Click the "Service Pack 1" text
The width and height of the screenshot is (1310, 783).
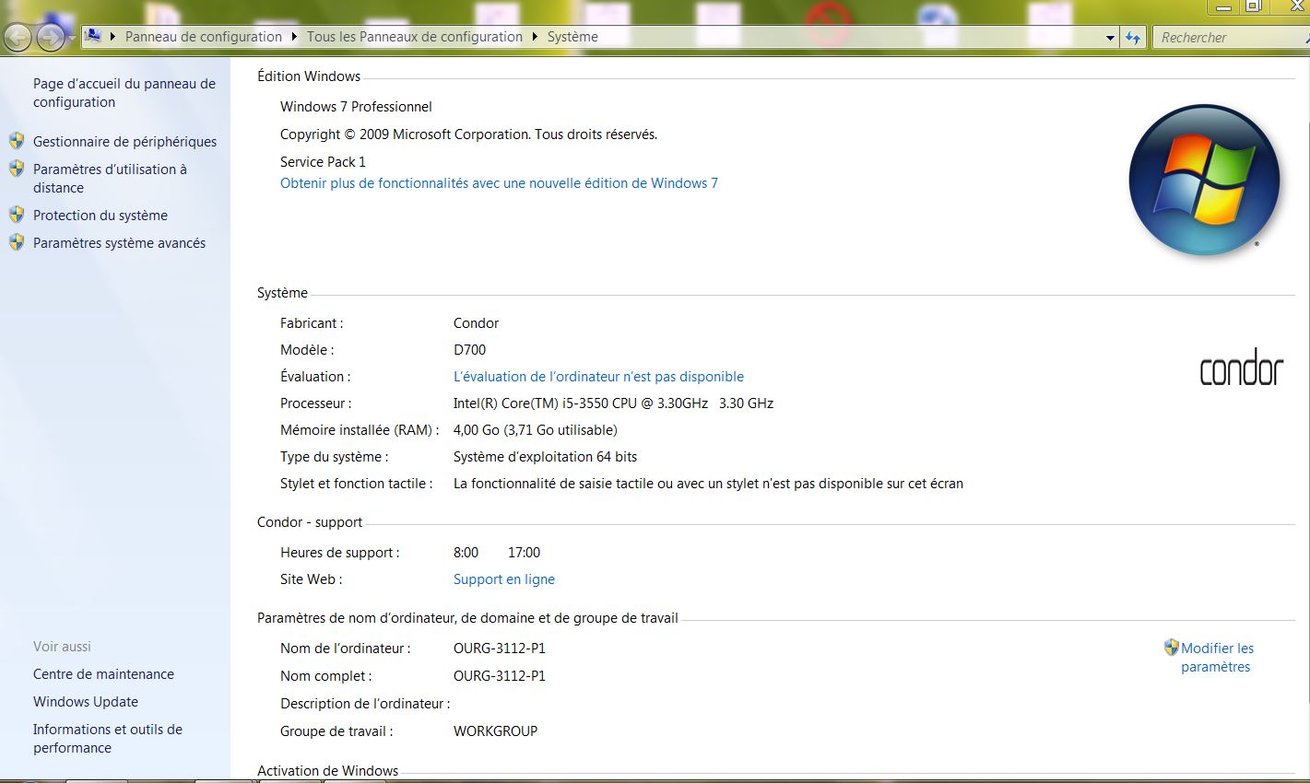point(323,162)
